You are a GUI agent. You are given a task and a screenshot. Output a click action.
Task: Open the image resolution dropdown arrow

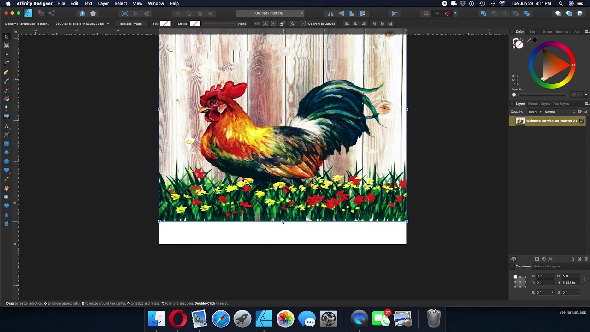click(108, 24)
